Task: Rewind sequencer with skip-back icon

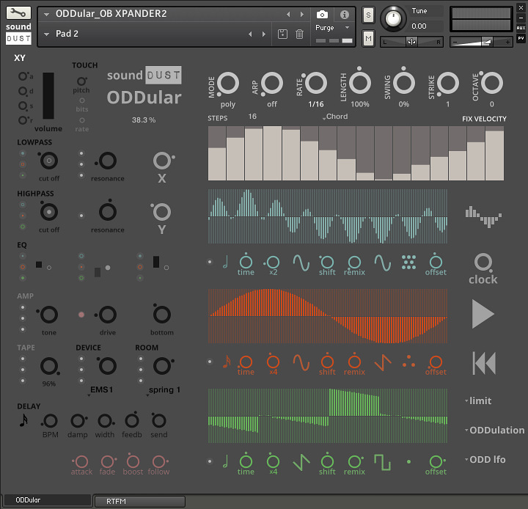Action: (484, 363)
